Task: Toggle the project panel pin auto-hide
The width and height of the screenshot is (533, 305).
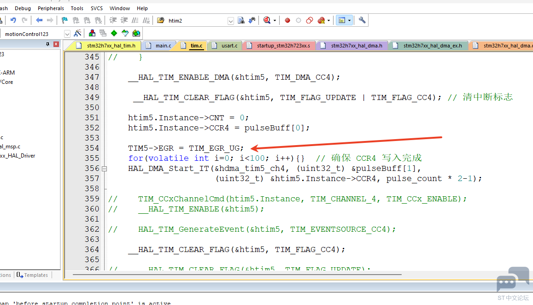Action: pyautogui.click(x=47, y=44)
